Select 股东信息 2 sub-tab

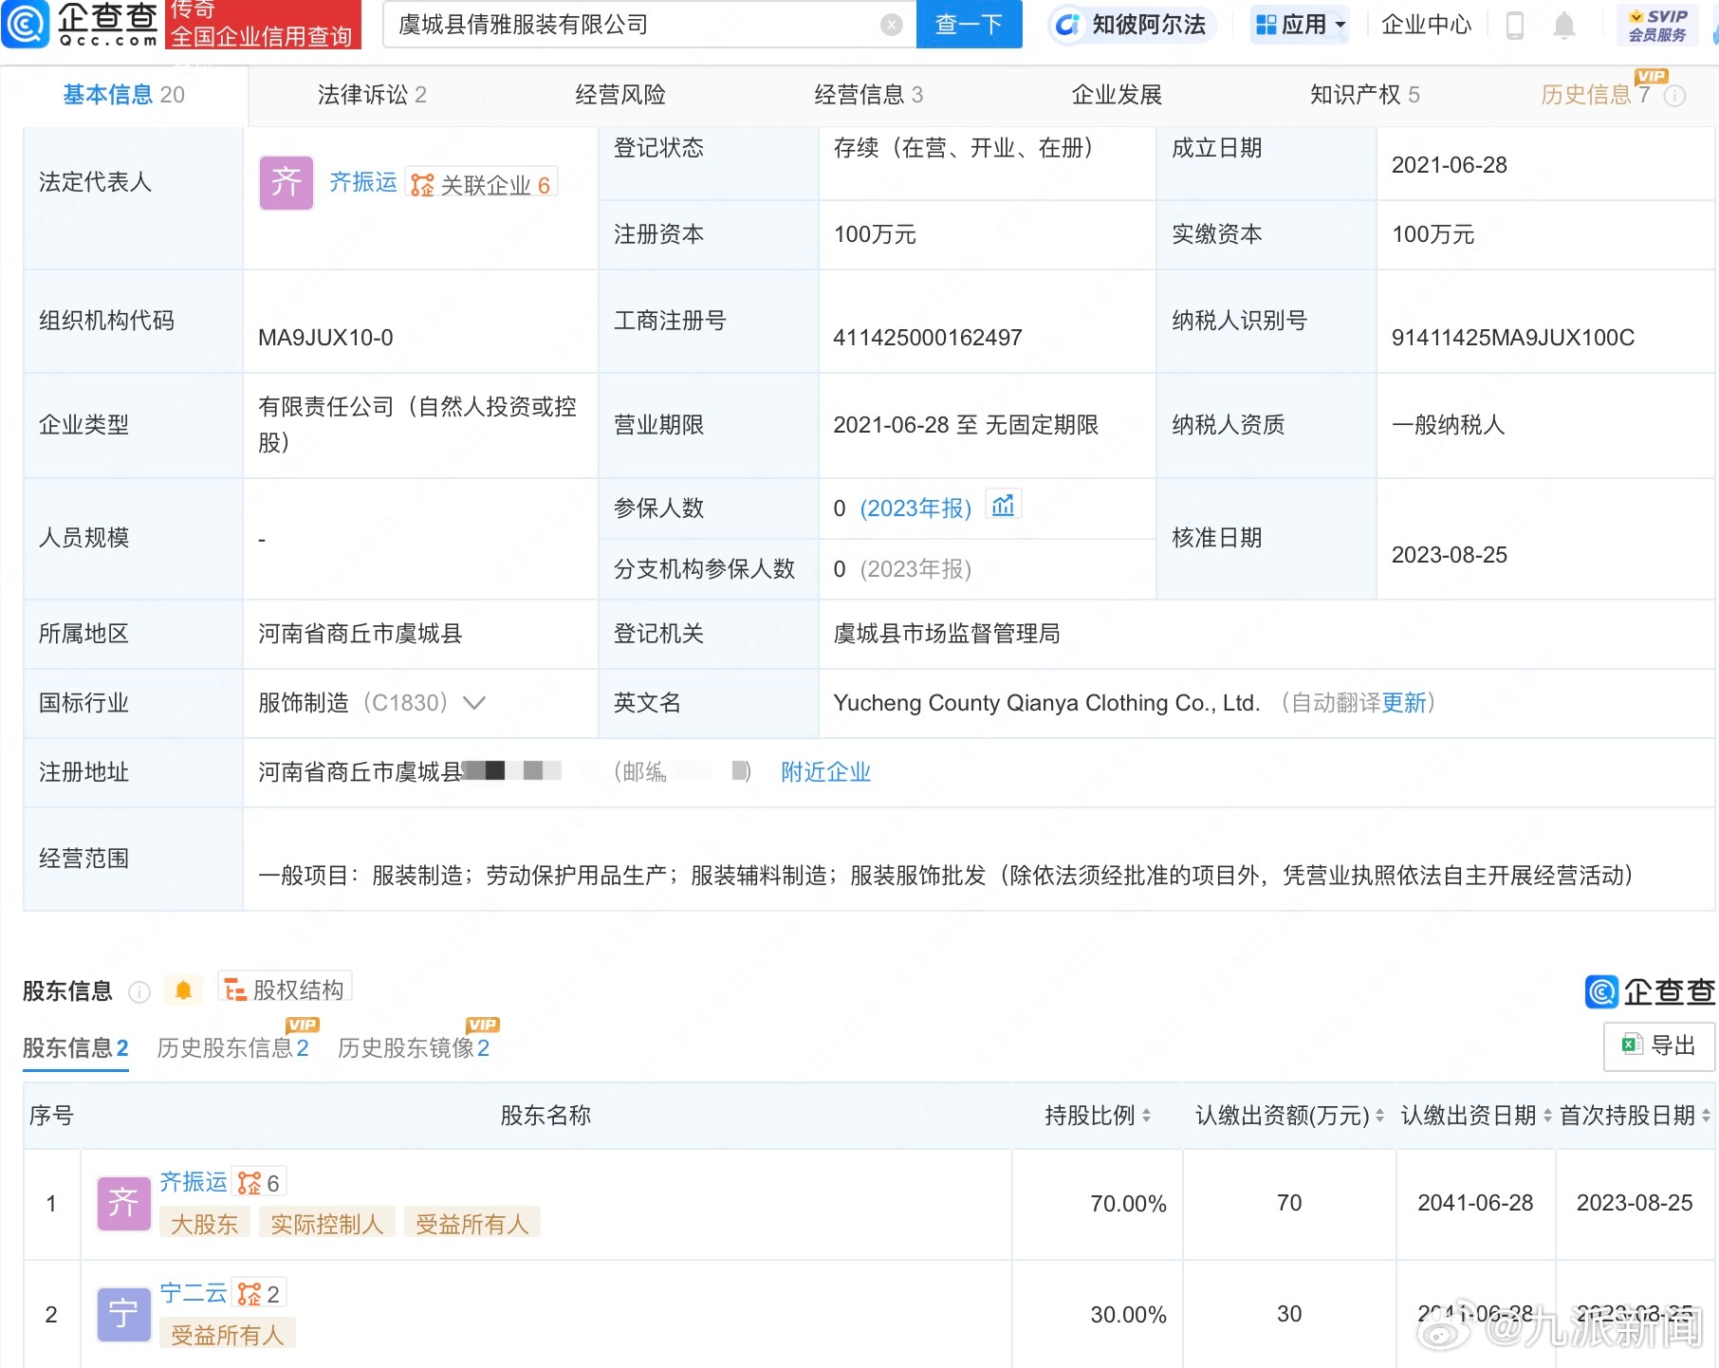[75, 1048]
